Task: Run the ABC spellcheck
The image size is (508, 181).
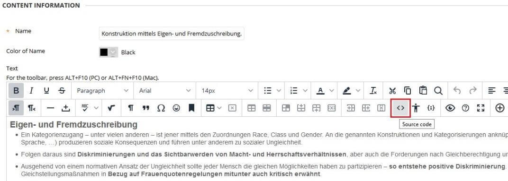Action: [x=85, y=108]
